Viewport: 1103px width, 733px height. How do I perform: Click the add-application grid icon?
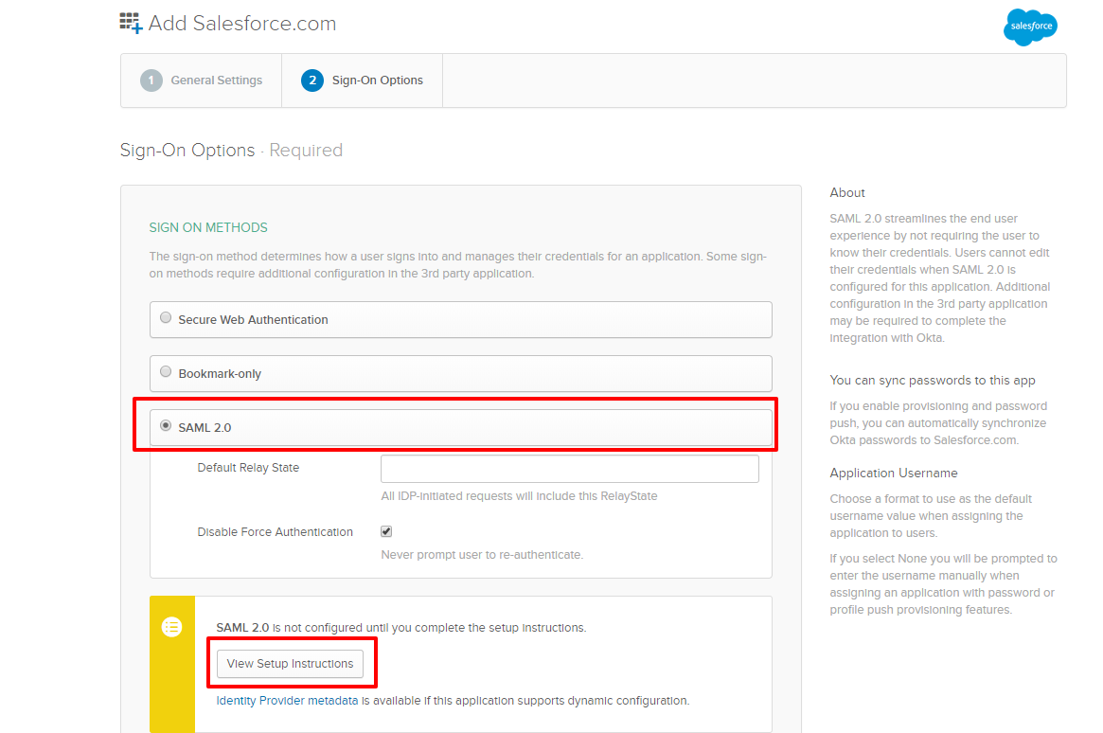click(x=131, y=24)
